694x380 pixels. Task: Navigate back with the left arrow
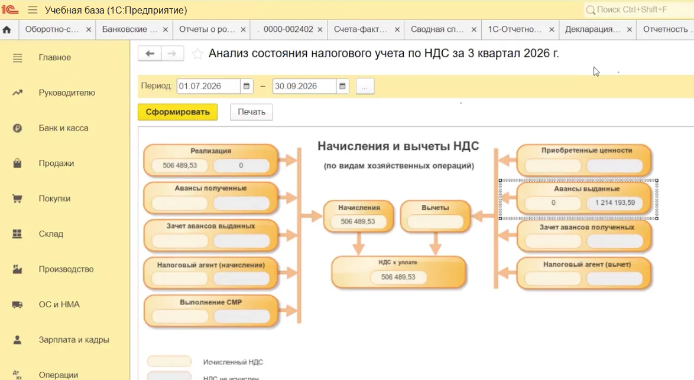point(150,54)
